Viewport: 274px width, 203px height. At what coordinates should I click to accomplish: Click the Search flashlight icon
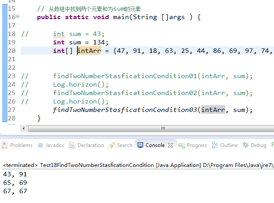pyautogui.click(x=112, y=145)
